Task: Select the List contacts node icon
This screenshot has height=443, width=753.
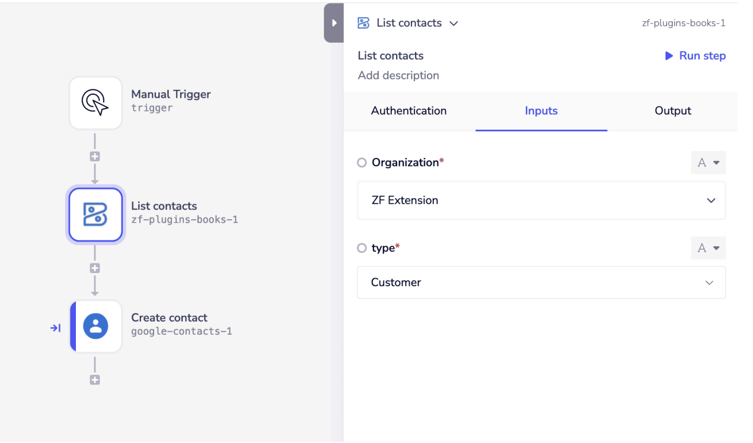Action: point(95,214)
